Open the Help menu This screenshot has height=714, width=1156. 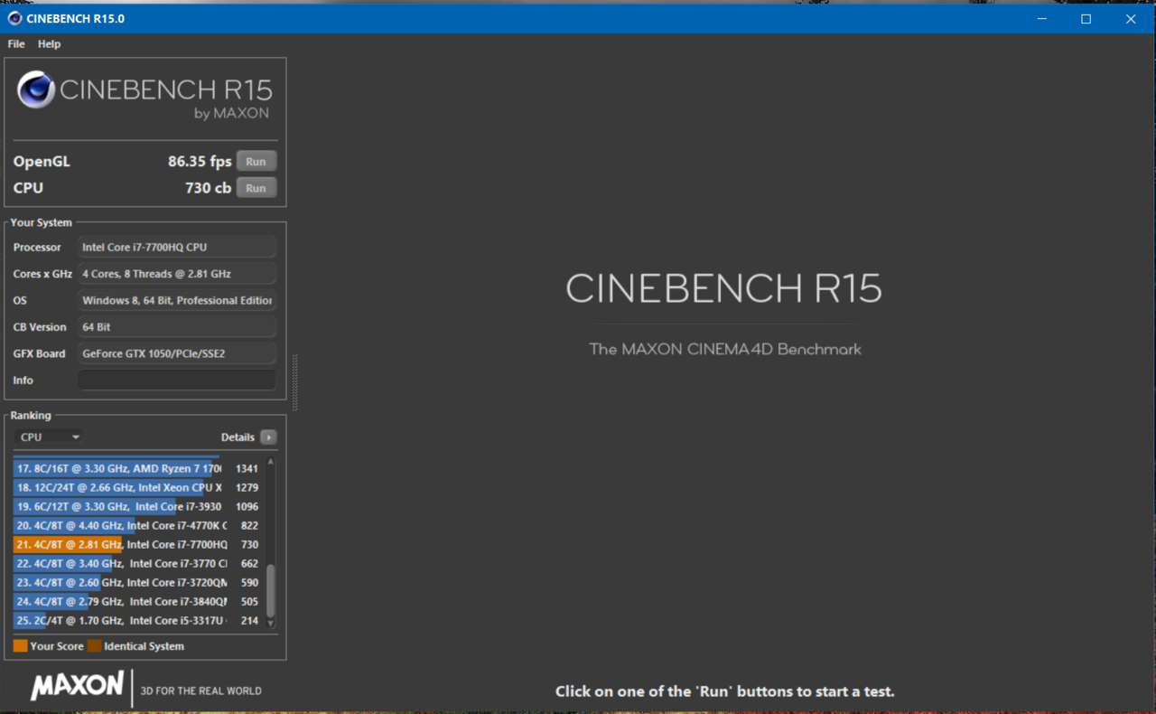49,44
